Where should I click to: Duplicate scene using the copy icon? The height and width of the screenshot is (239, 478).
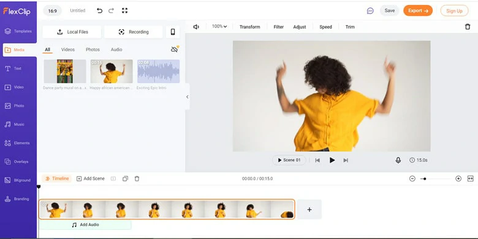[x=125, y=179]
